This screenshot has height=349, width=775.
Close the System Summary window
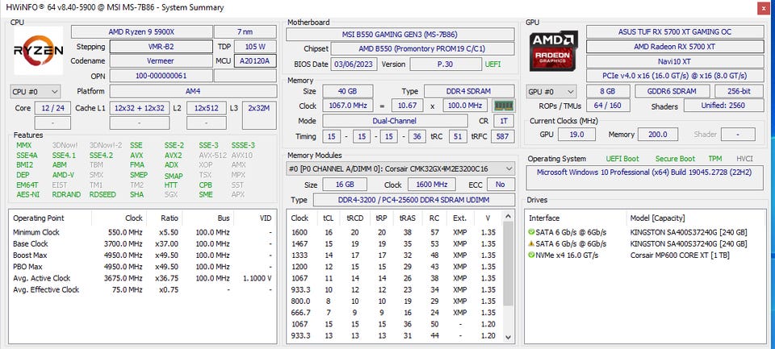[x=763, y=8]
